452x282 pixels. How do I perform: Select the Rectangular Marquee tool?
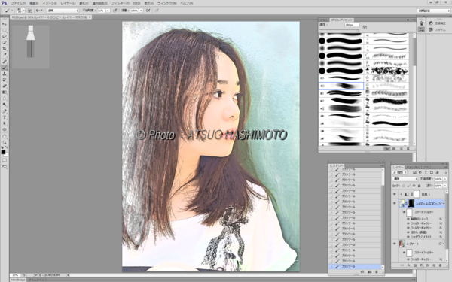[x=5, y=31]
